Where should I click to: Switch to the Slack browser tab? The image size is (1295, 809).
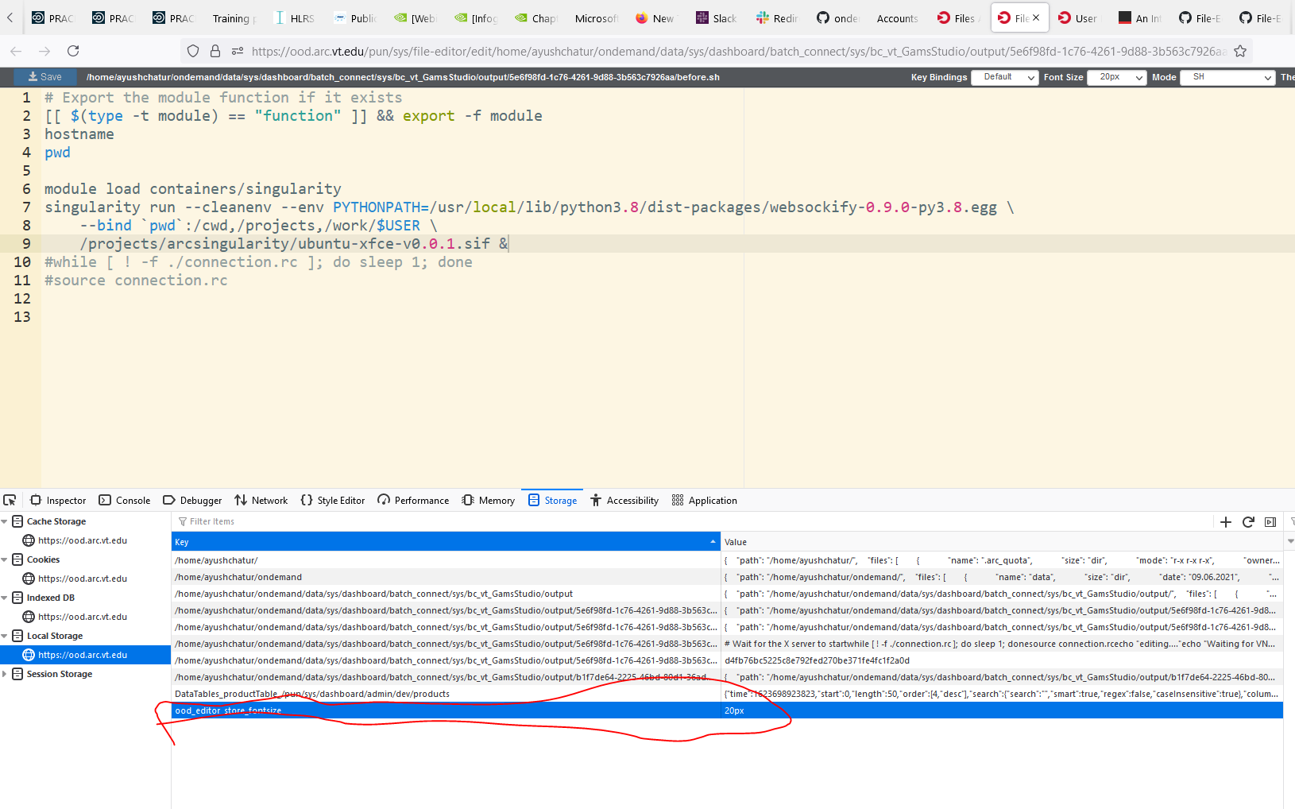click(x=717, y=17)
